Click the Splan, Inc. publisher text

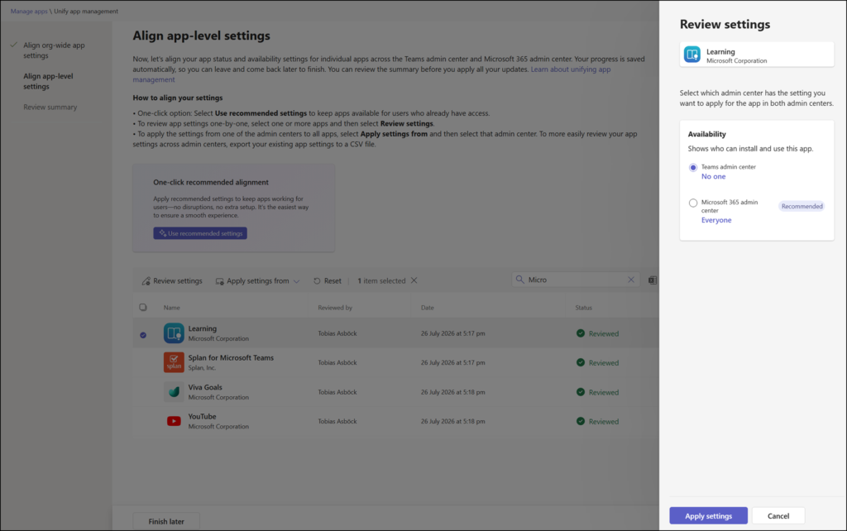click(202, 367)
